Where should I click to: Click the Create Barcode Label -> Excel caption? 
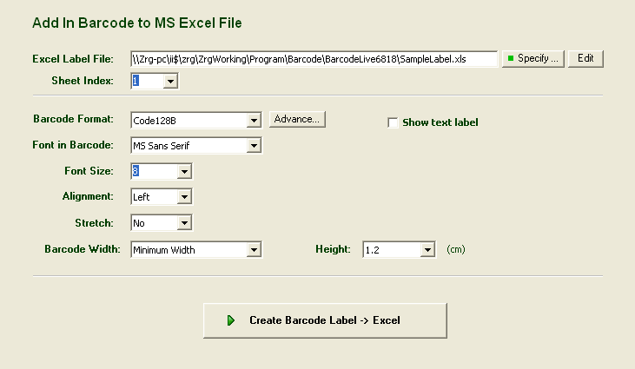pos(325,320)
